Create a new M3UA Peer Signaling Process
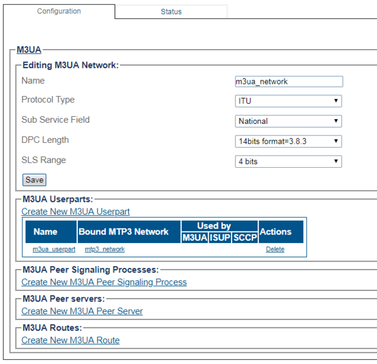Viewport: 377px width, 364px height. coord(104,282)
